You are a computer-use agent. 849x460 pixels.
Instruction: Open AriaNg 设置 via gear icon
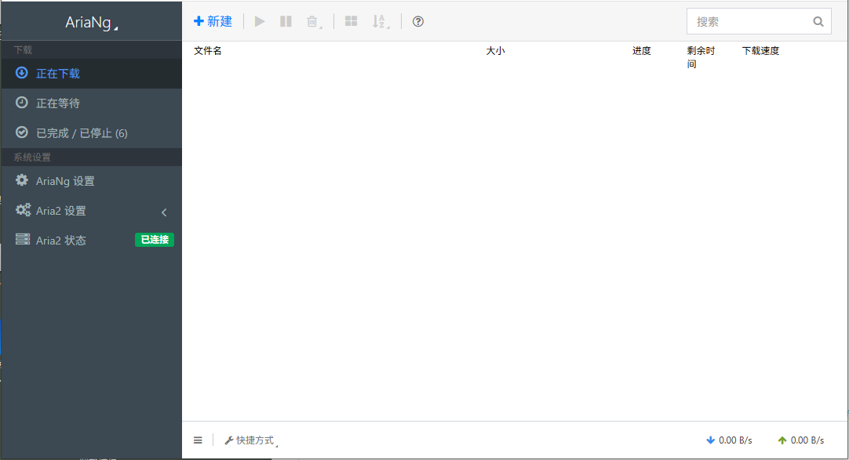[22, 180]
